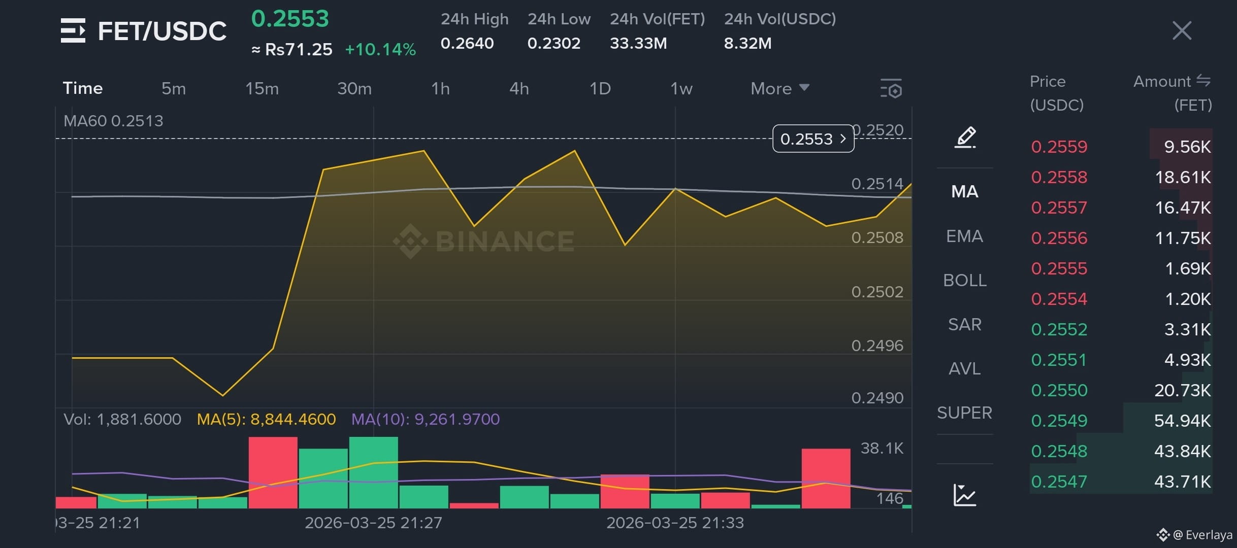
Task: Click the 24h Vol(FET) value 33.33M
Action: pyautogui.click(x=638, y=43)
